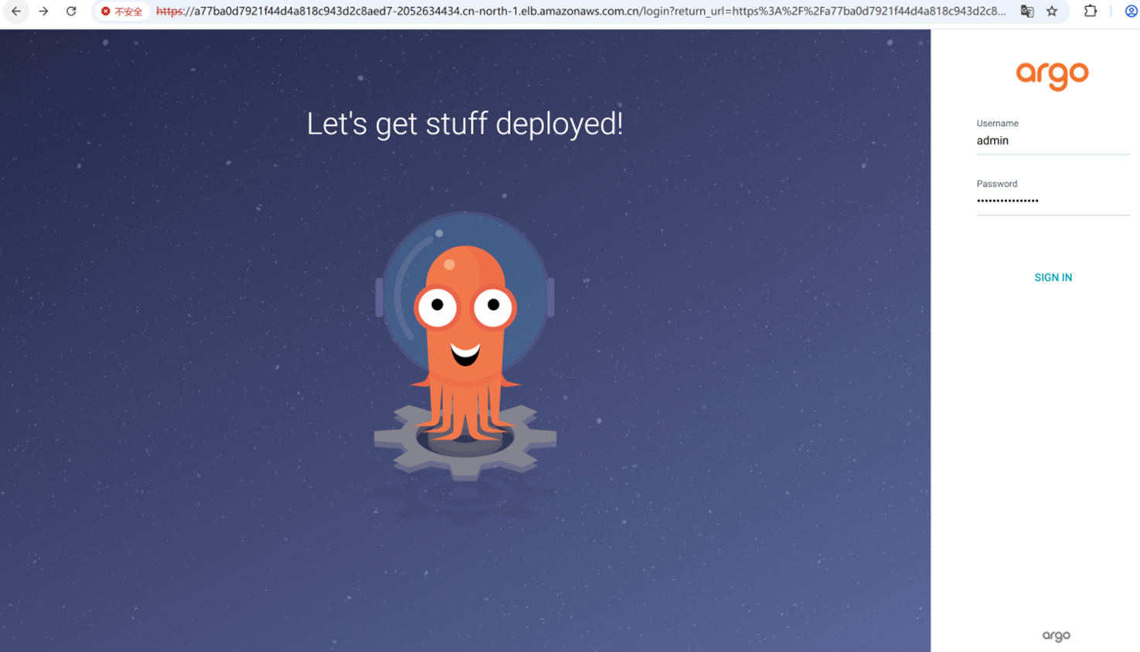This screenshot has width=1140, height=652.
Task: Click the translate page icon
Action: [1026, 12]
